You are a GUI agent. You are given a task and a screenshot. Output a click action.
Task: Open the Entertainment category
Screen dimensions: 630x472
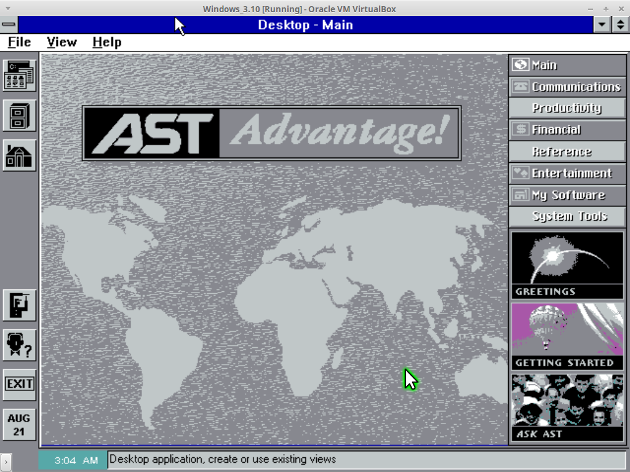[567, 173]
